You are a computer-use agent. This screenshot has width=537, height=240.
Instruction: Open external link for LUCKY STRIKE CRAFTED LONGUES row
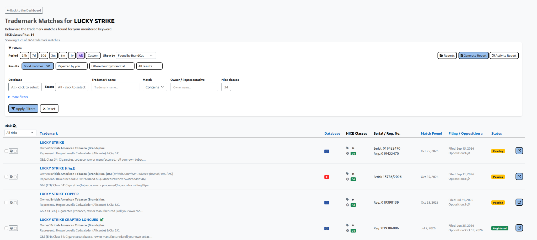(519, 228)
